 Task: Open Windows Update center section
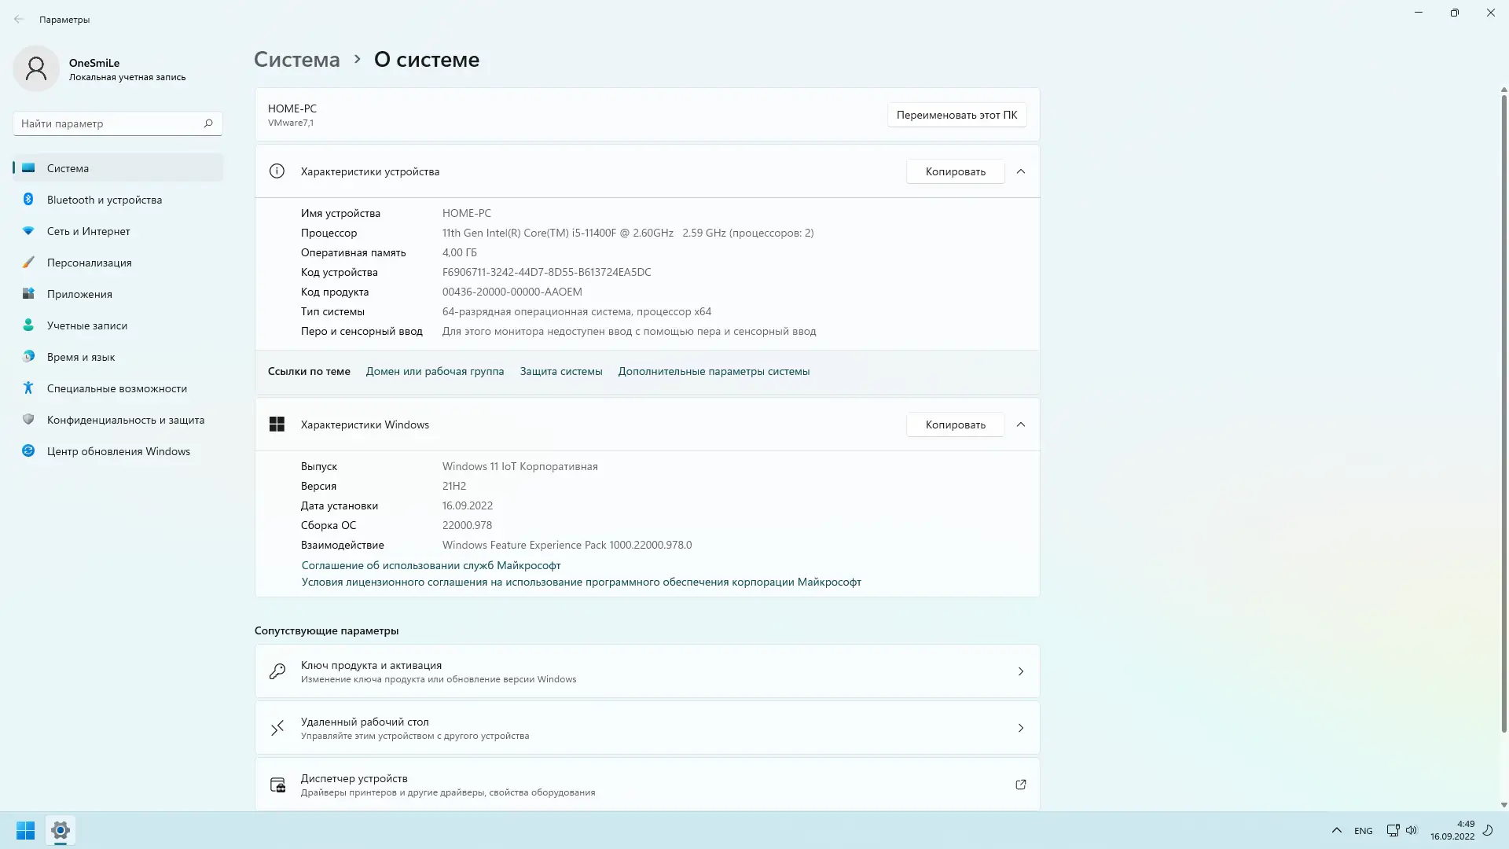118,451
